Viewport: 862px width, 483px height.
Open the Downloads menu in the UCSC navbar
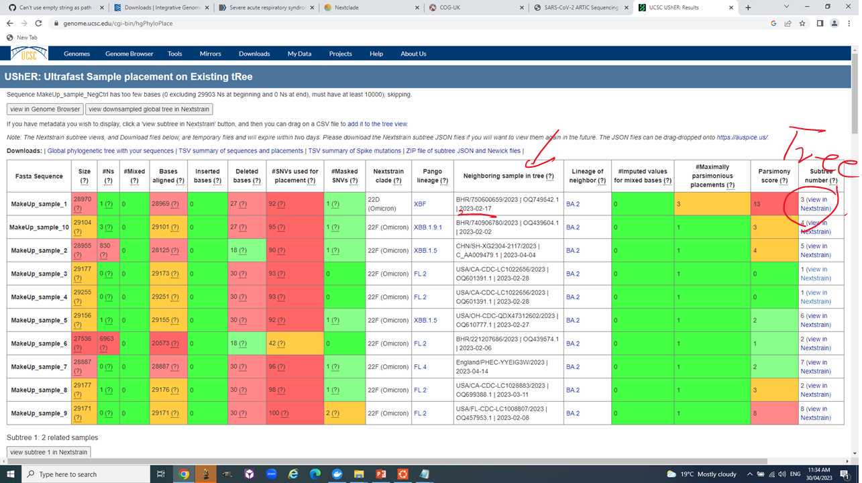tap(254, 54)
